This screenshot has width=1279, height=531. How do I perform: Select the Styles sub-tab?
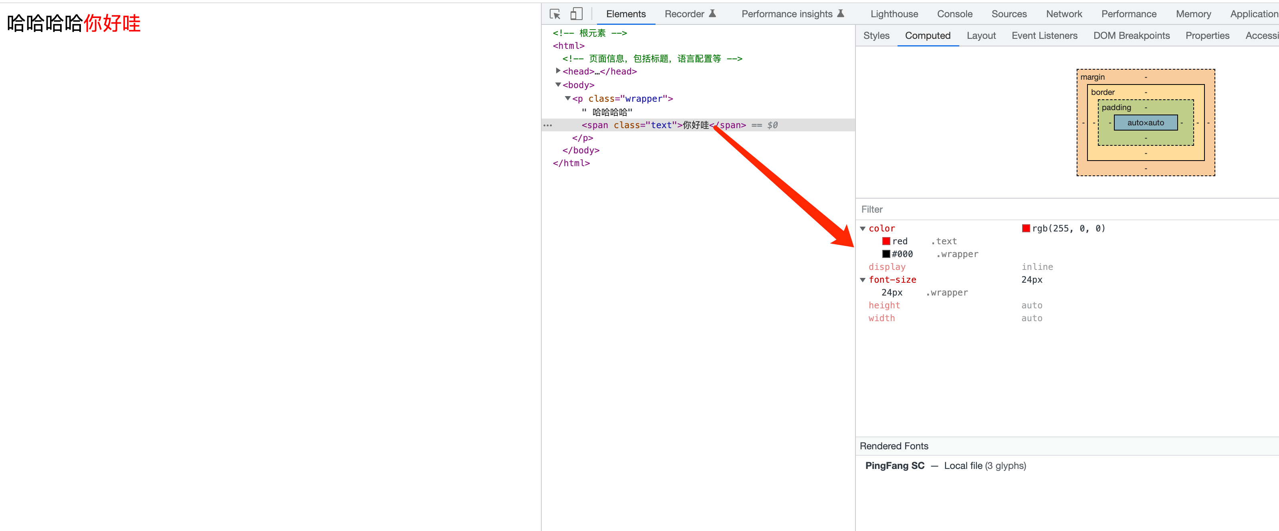876,36
